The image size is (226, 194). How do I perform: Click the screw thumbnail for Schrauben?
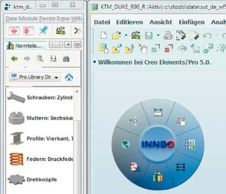click(16, 97)
